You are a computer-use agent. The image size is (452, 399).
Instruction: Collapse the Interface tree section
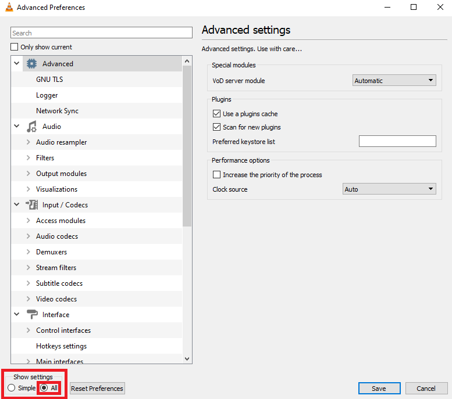coord(17,314)
